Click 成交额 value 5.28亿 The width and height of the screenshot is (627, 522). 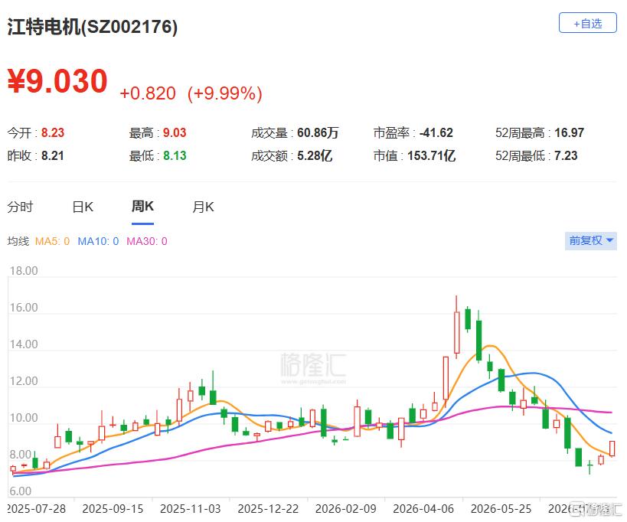pos(315,155)
